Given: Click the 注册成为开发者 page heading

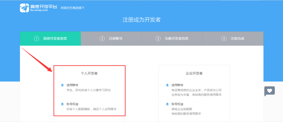Looking at the screenshot, I should click(141, 20).
